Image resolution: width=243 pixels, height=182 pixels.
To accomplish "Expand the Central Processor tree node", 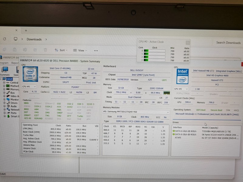I will (4, 83).
